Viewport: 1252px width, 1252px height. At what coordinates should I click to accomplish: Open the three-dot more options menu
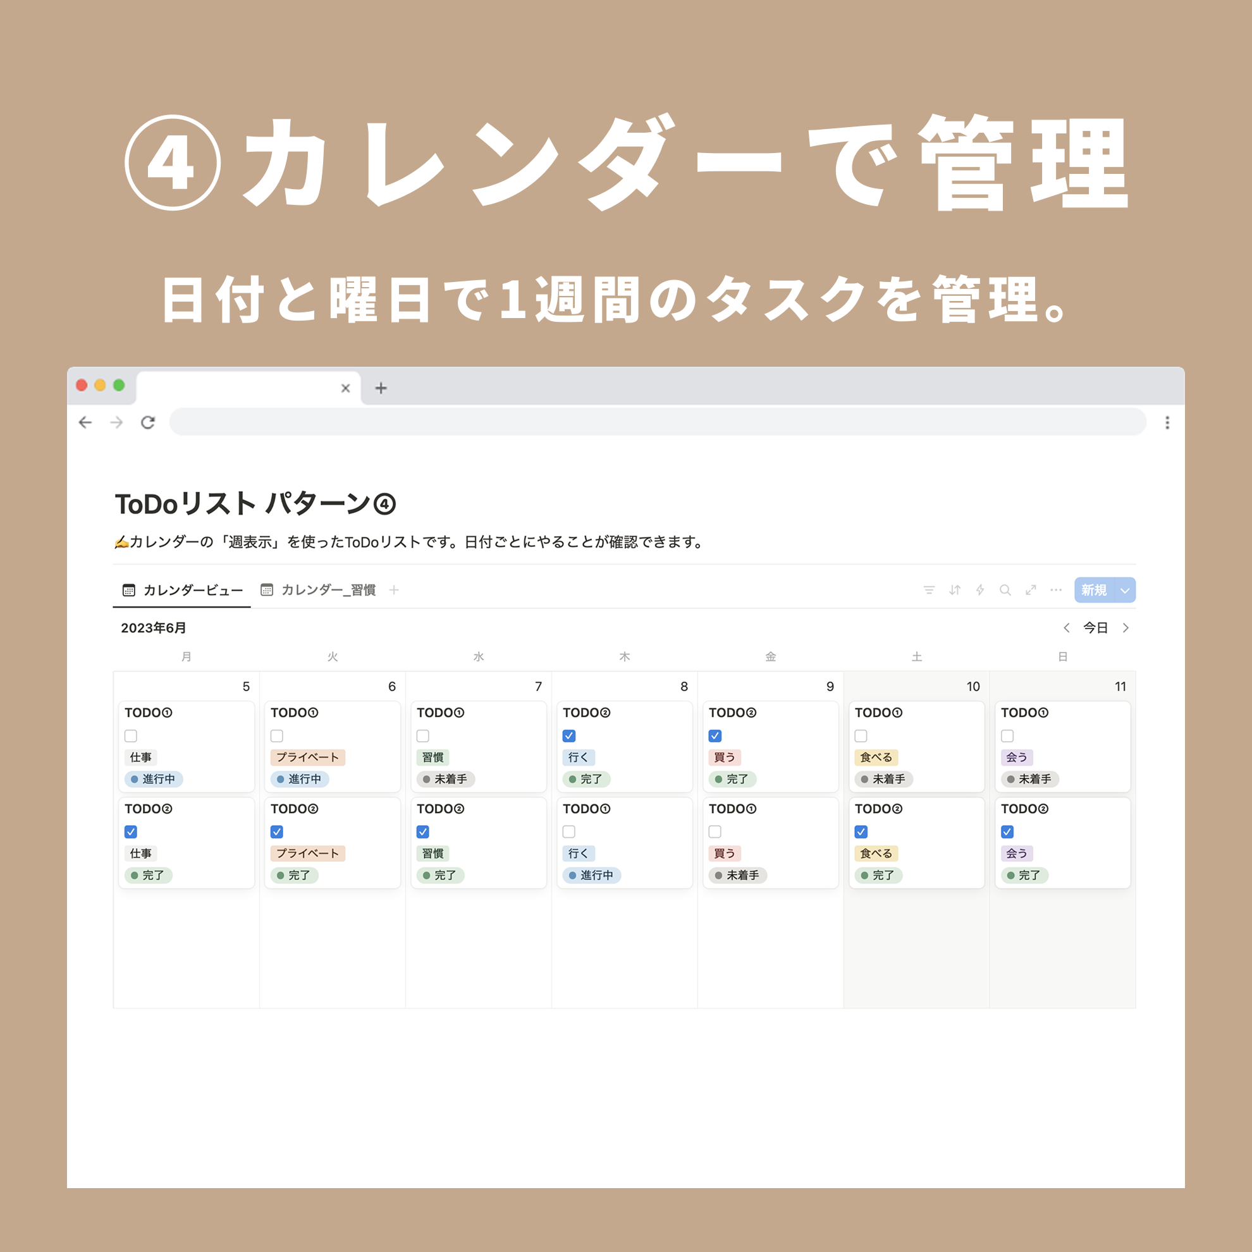point(1055,590)
